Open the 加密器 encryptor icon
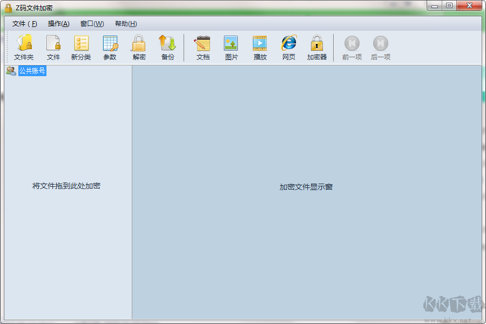The height and width of the screenshot is (324, 486). [317, 48]
